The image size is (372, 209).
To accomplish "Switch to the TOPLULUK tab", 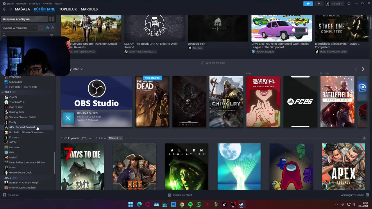I will coord(68,9).
